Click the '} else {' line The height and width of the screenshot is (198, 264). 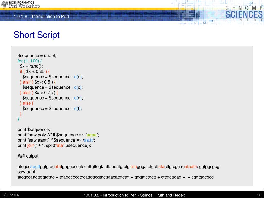[27, 103]
